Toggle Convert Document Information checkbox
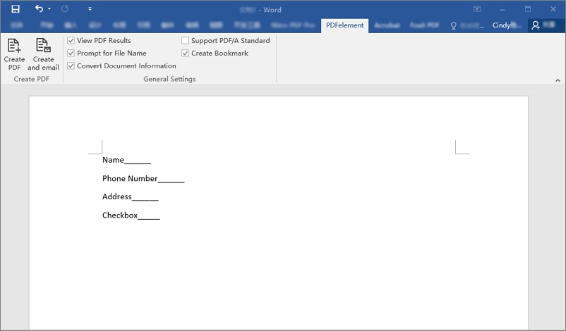The image size is (566, 331). [x=71, y=66]
